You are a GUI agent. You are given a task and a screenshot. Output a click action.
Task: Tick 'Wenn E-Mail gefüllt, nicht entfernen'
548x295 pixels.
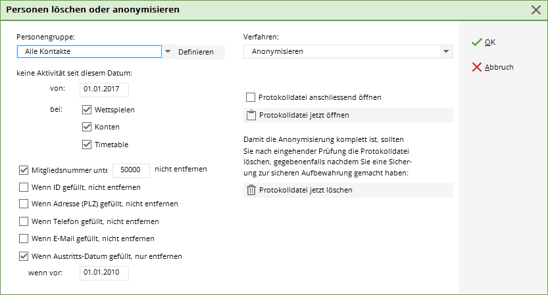(x=24, y=238)
